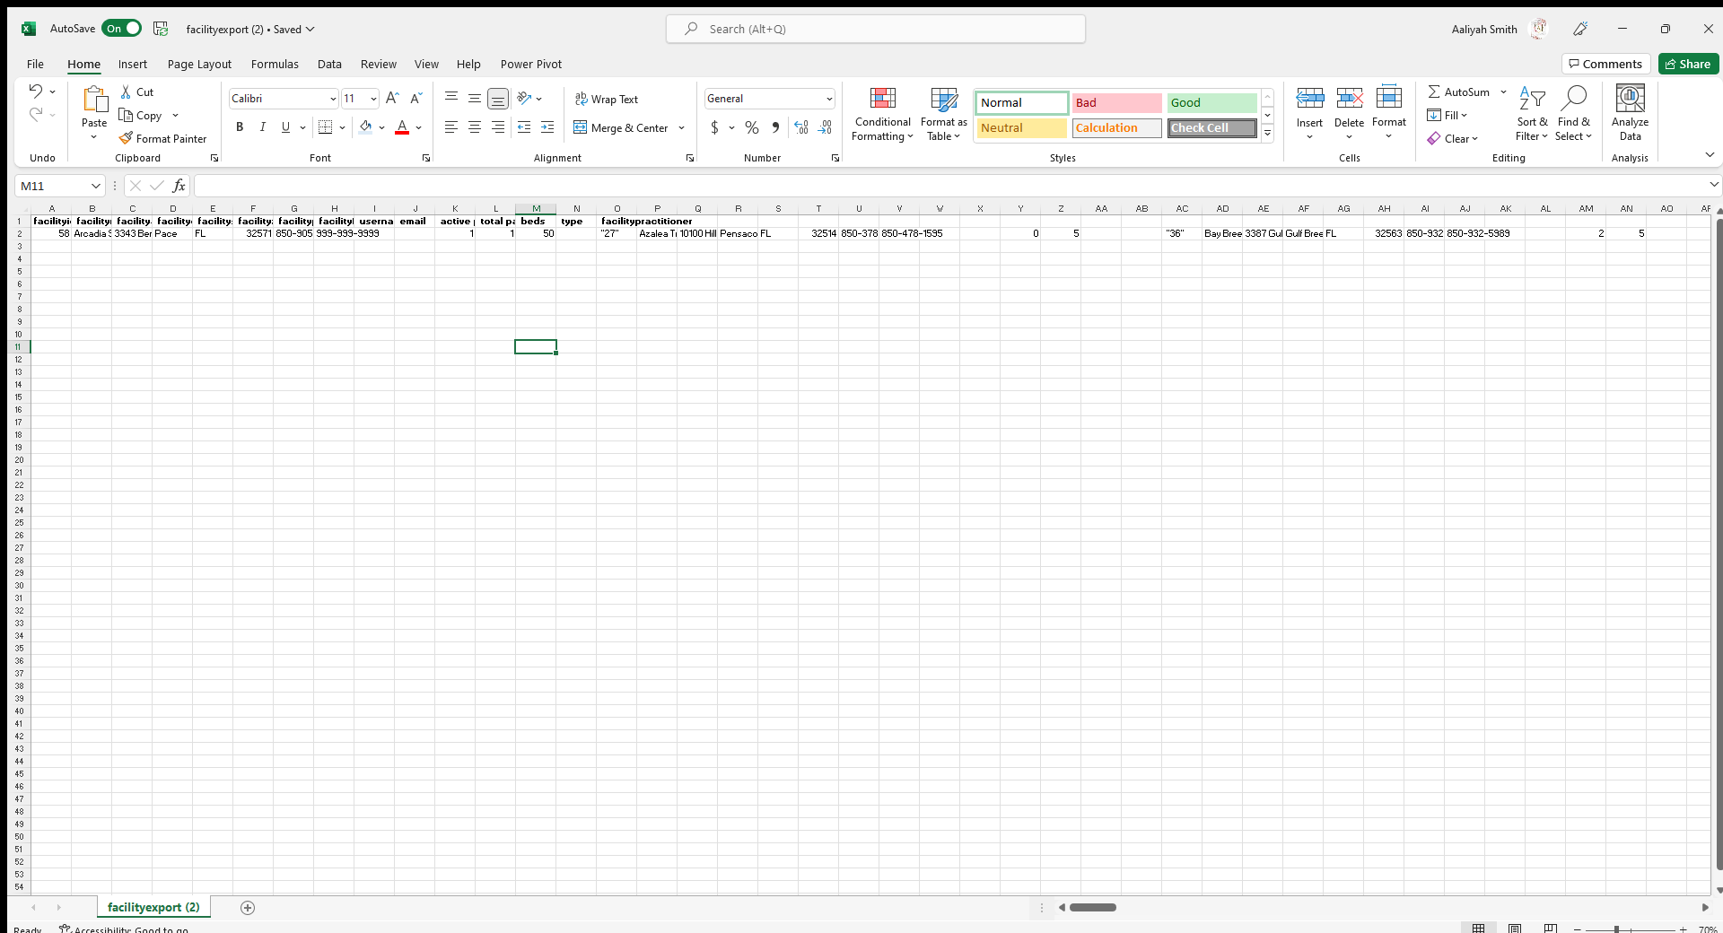Open Analyze Data pane
1723x933 pixels.
click(x=1630, y=114)
